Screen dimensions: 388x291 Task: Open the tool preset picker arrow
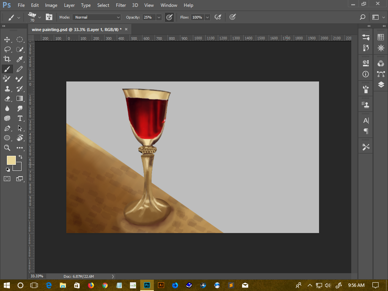(x=19, y=17)
